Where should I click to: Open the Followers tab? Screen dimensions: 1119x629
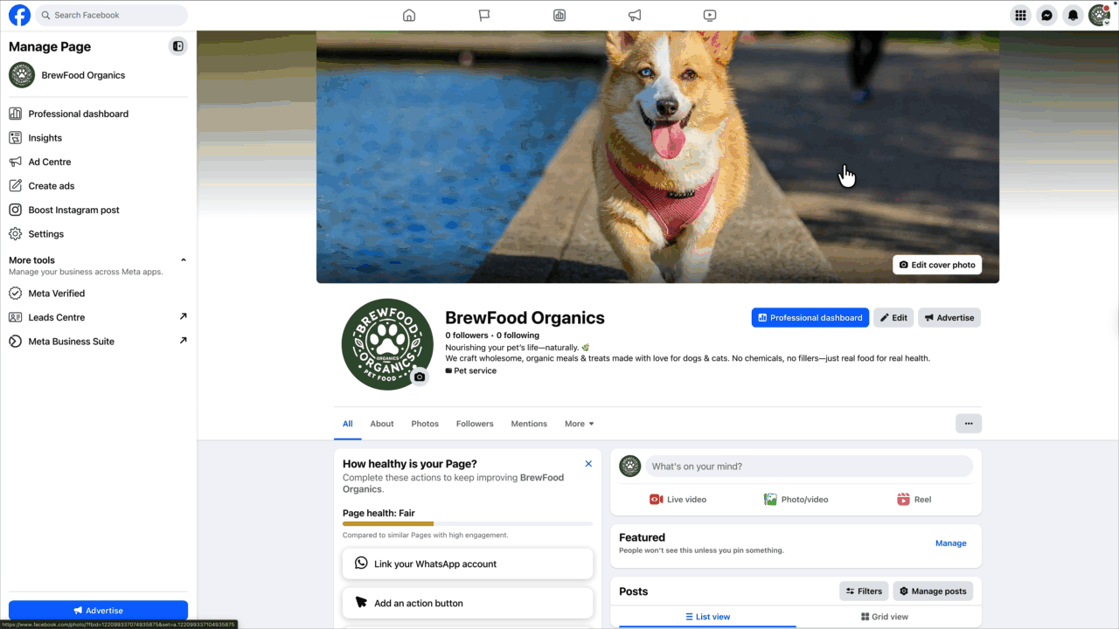[x=475, y=423]
